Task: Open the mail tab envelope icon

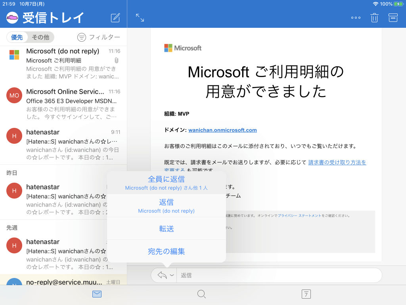Action: point(97,294)
